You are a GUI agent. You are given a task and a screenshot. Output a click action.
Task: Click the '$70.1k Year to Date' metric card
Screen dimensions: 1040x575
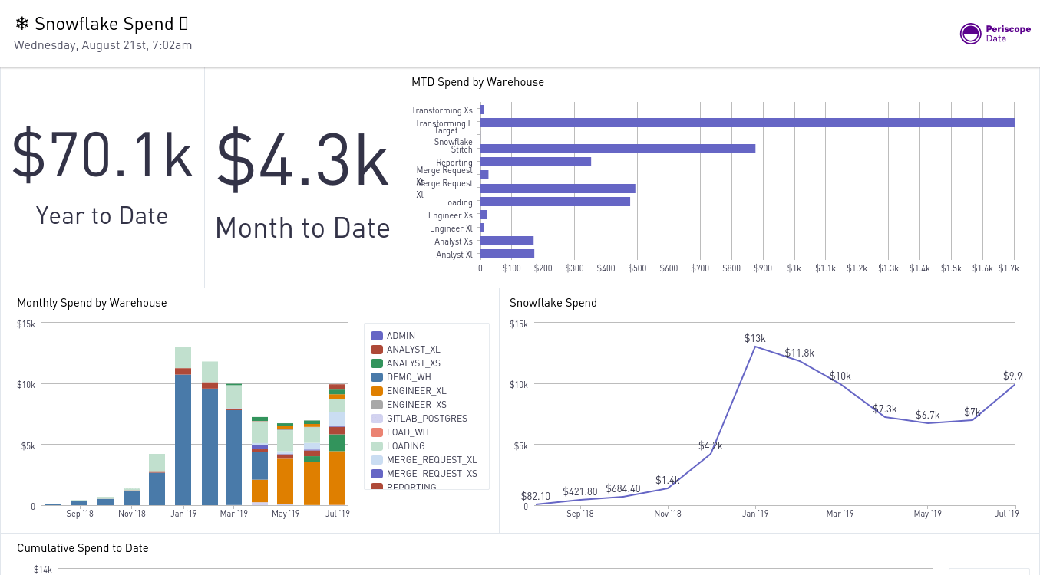102,176
